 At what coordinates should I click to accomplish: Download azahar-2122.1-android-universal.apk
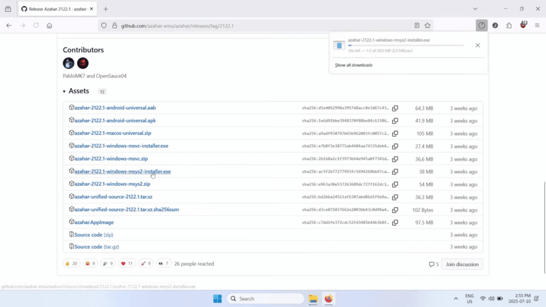point(115,120)
